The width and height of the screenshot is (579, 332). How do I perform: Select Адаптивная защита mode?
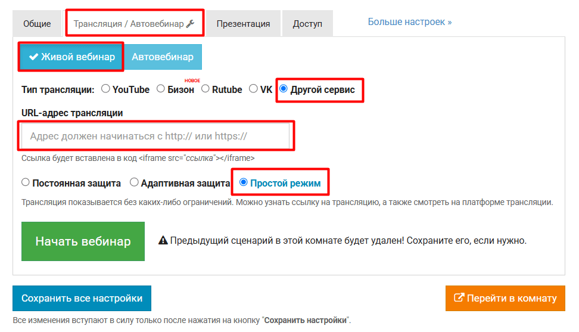(134, 183)
